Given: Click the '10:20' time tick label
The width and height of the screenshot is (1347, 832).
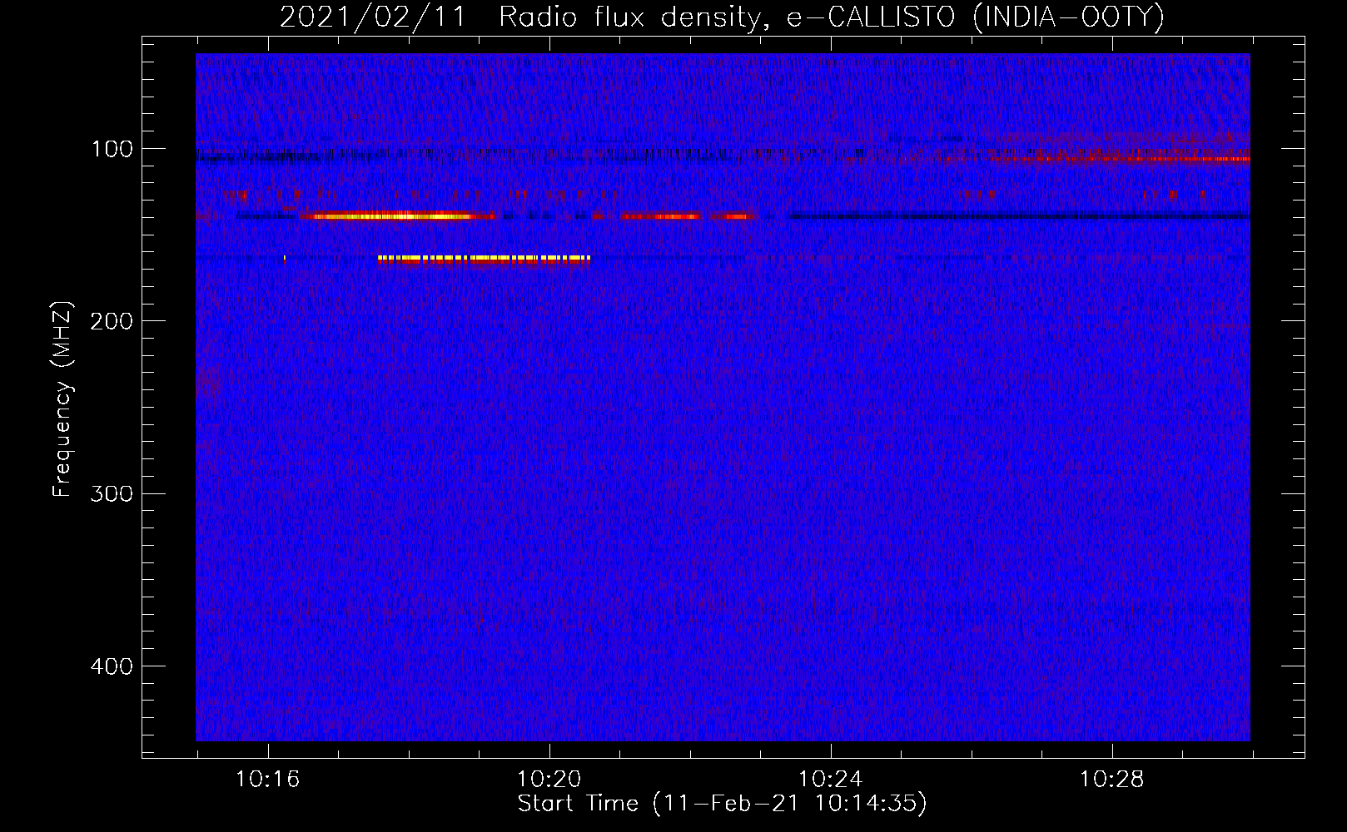Looking at the screenshot, I should point(549,780).
